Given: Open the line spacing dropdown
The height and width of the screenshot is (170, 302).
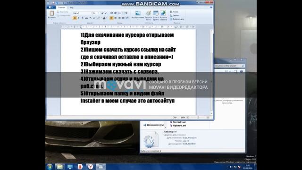Looking at the screenshot, I should [x=126, y=13].
